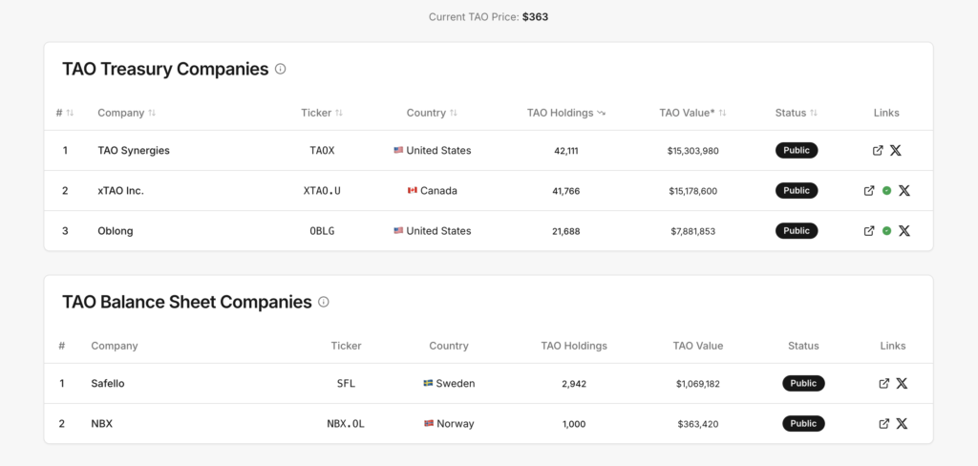This screenshot has height=466, width=978.
Task: Select the xTAO Inc. company name
Action: [120, 191]
